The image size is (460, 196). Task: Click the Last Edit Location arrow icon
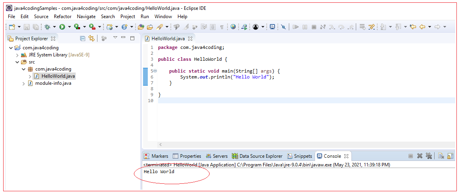(413, 27)
